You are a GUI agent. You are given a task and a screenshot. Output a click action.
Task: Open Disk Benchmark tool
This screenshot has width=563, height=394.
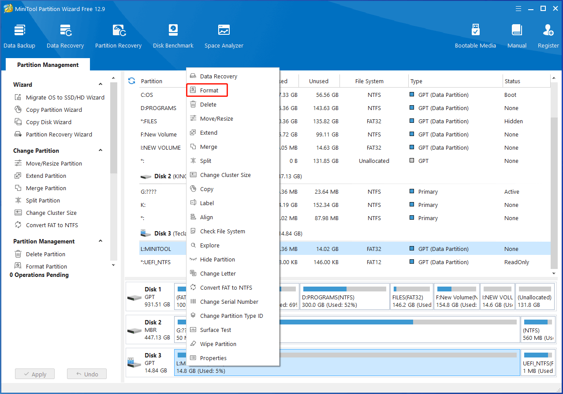coord(173,36)
